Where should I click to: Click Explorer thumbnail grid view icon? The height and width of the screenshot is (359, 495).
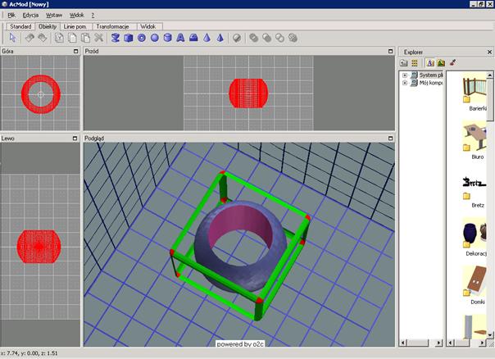pos(415,63)
